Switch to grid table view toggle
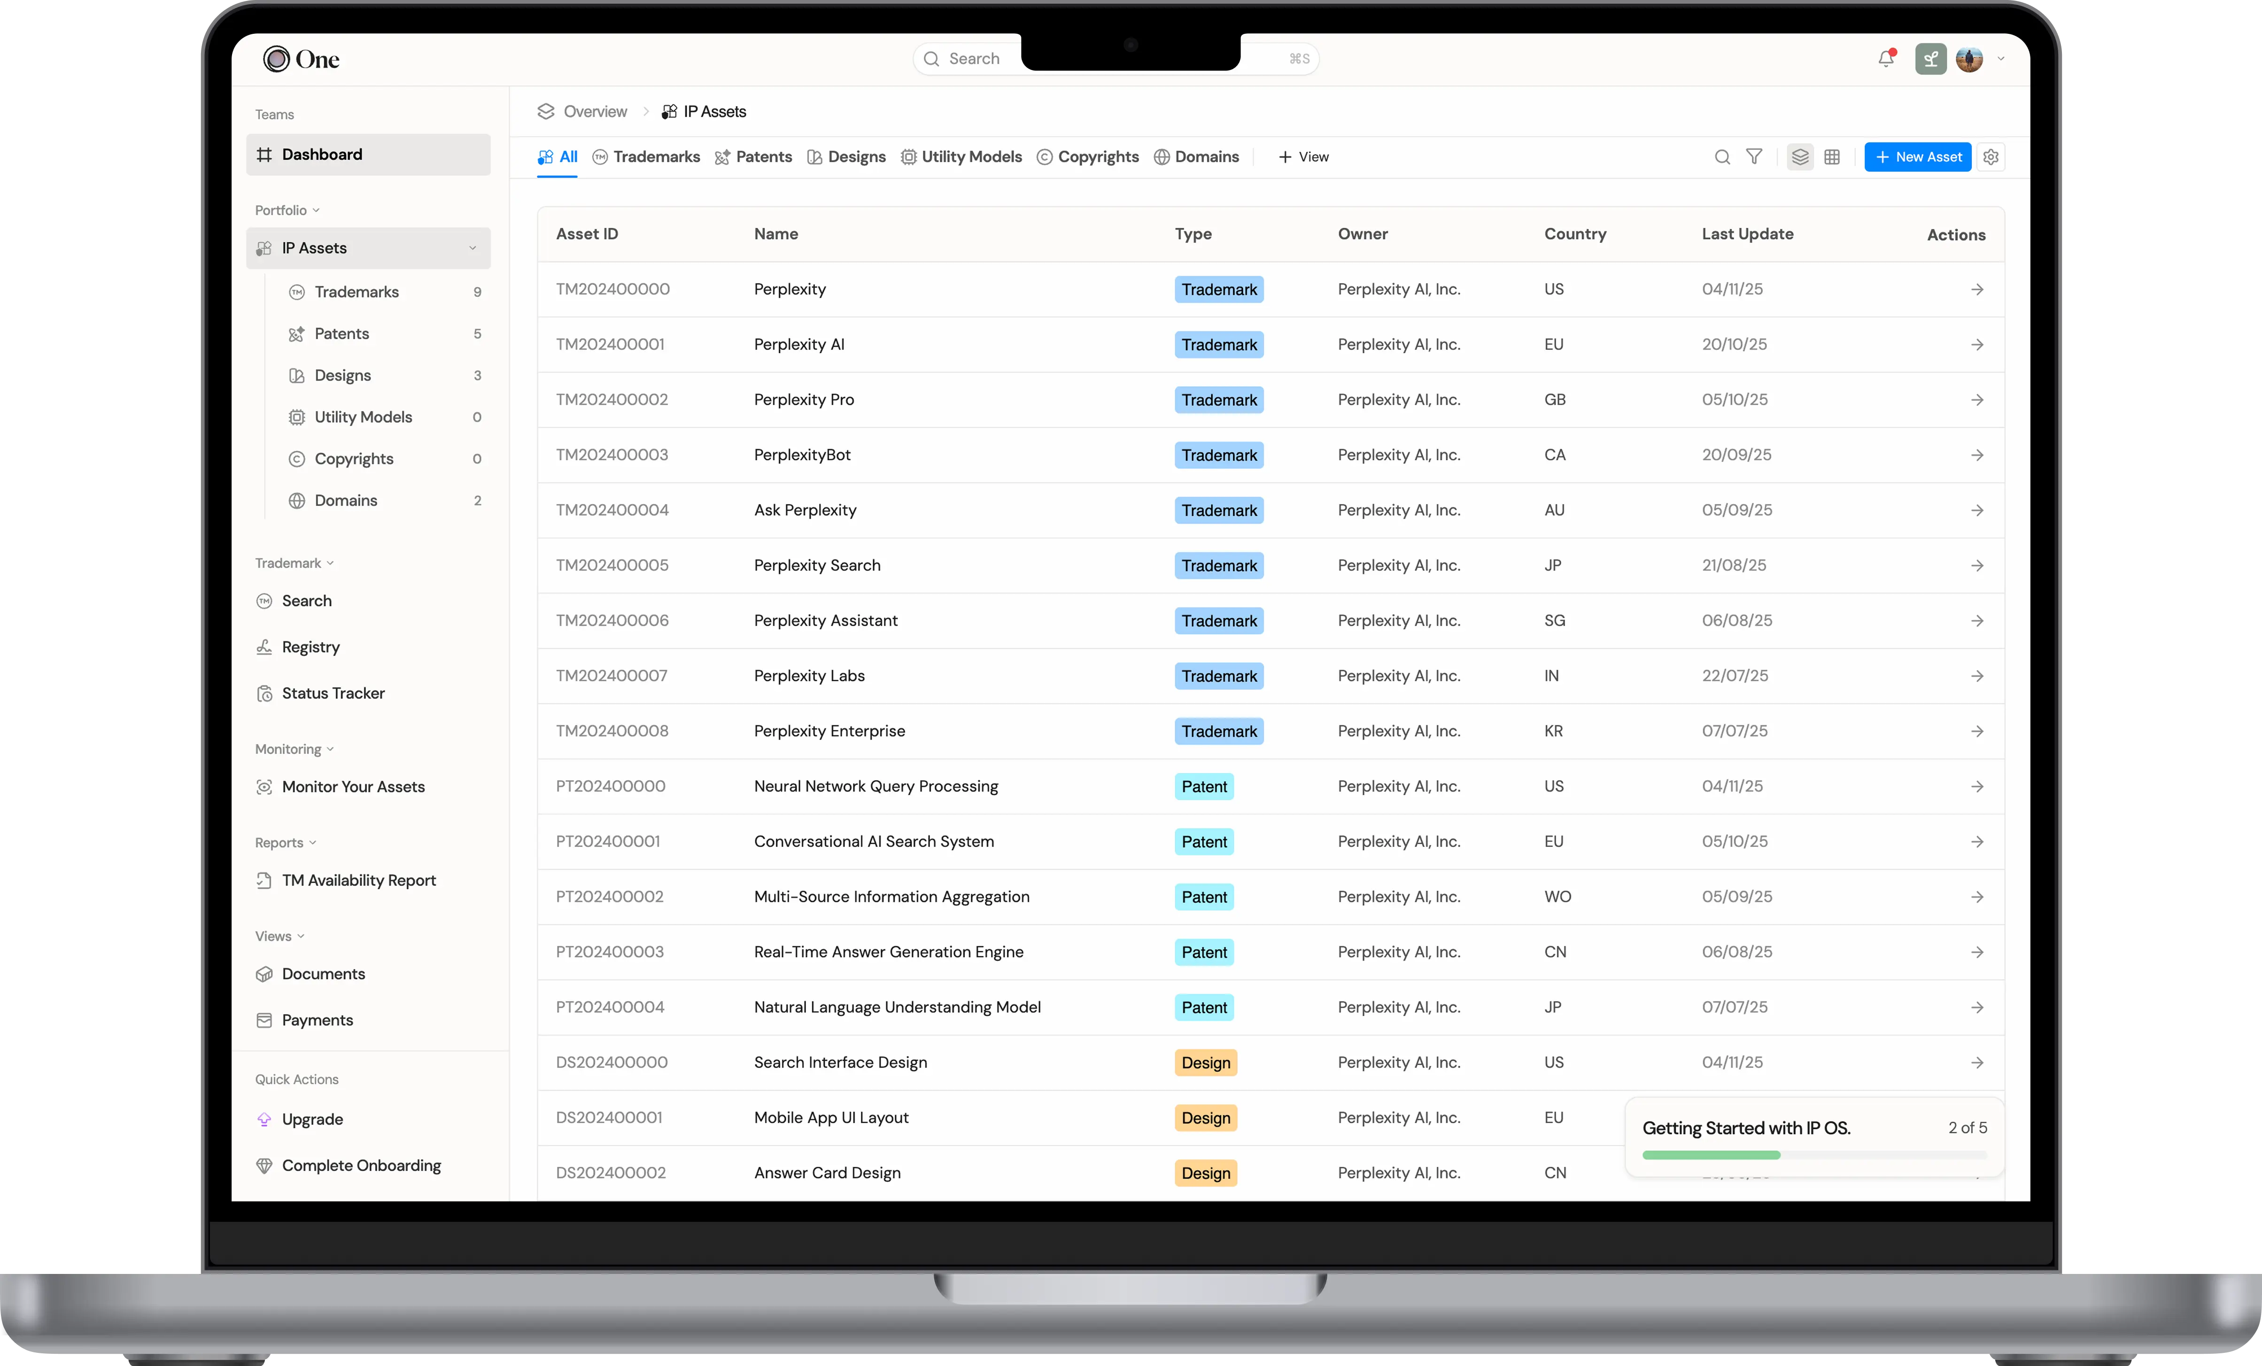Image resolution: width=2262 pixels, height=1366 pixels. pos(1831,157)
